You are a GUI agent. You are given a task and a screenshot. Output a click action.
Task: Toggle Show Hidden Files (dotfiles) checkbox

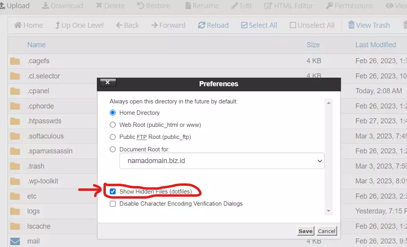(112, 192)
